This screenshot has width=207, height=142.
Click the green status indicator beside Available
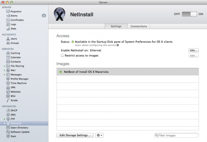click(72, 42)
